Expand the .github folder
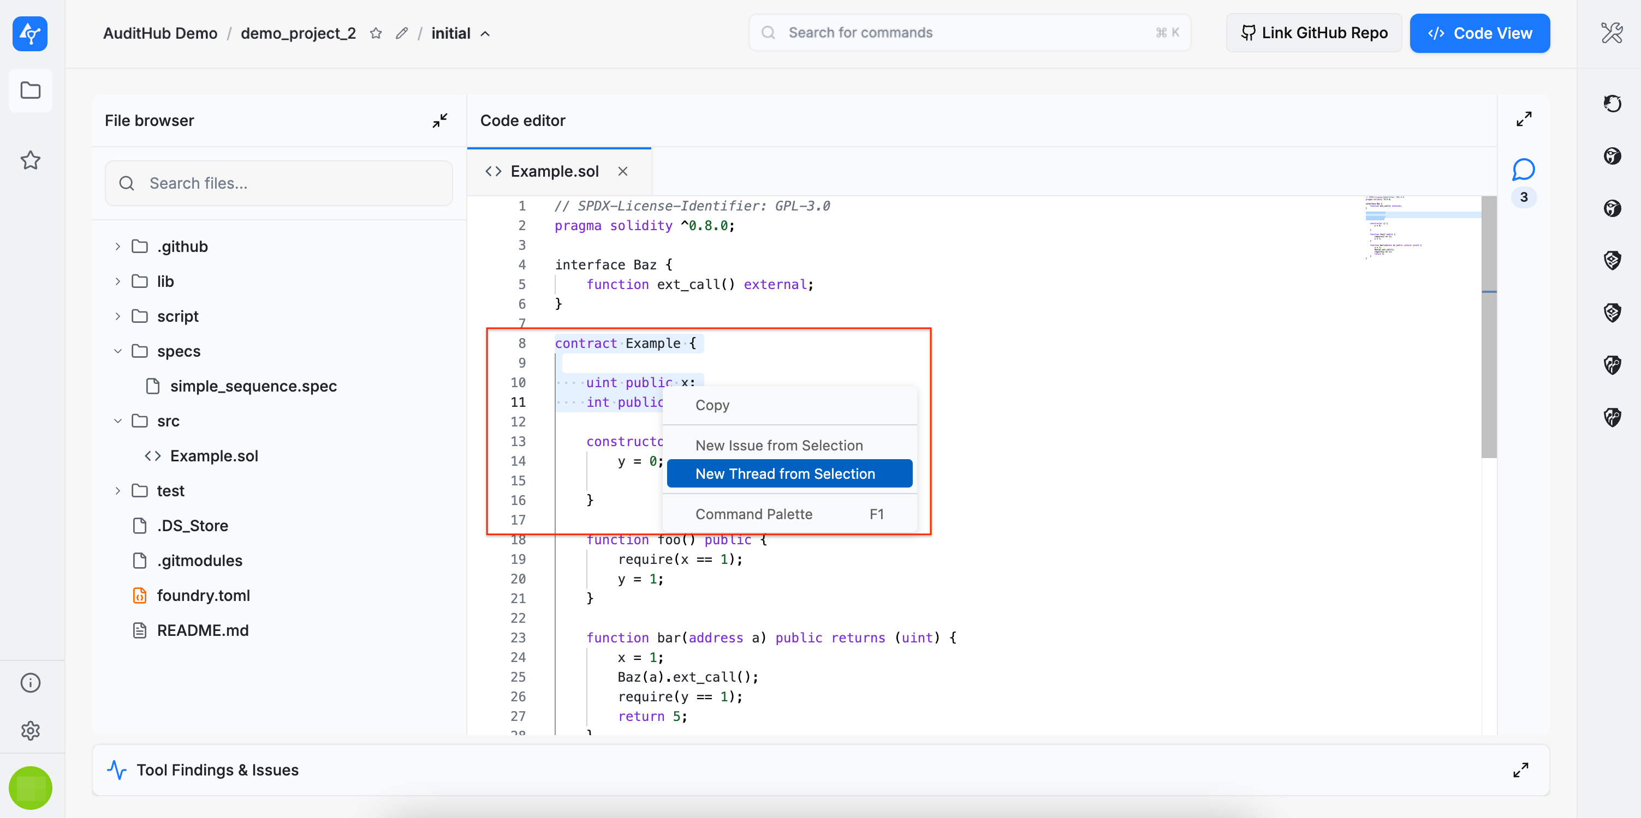This screenshot has height=818, width=1641. click(118, 246)
